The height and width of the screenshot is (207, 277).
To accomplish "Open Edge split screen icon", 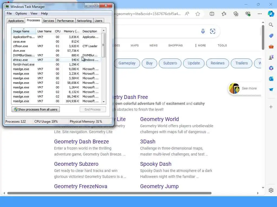I will (212, 14).
